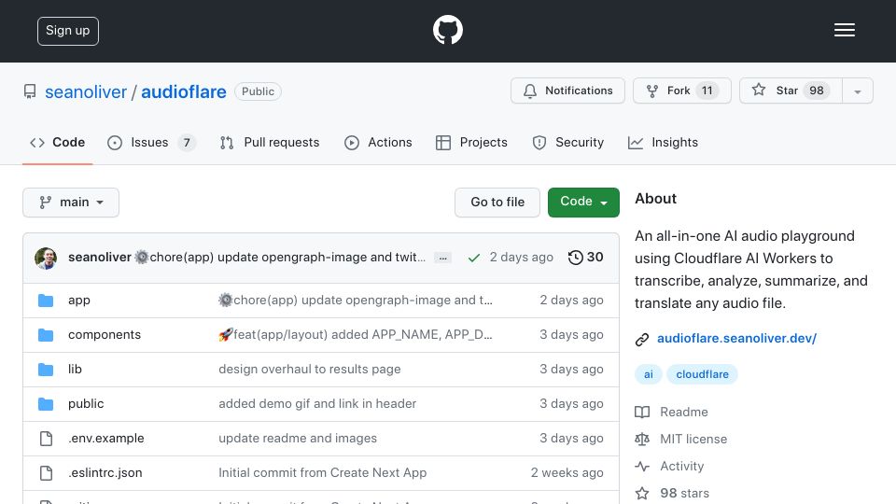Open the app folder name
The image size is (896, 504).
78,301
